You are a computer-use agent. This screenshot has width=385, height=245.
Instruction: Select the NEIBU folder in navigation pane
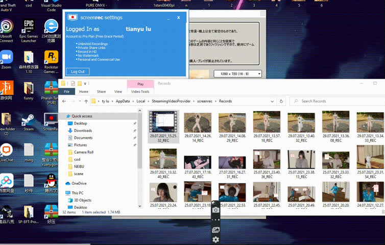tap(79, 166)
